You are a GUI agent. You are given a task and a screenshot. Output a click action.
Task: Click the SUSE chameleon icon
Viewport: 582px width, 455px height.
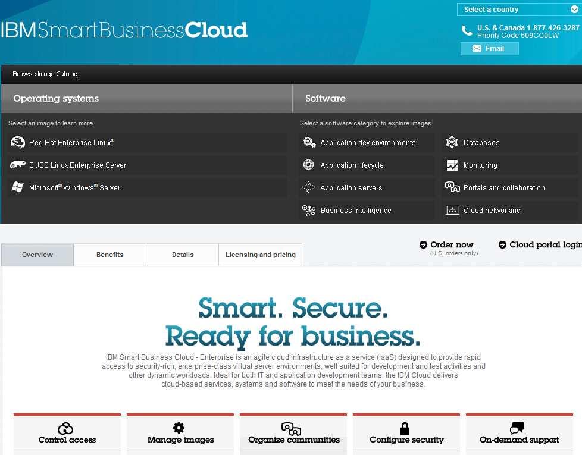coord(17,165)
